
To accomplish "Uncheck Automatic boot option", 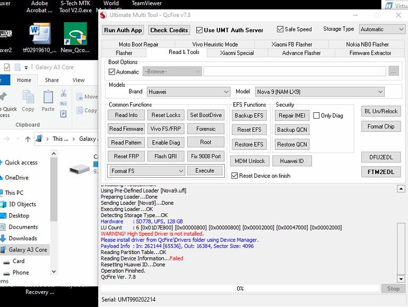I will click(111, 71).
